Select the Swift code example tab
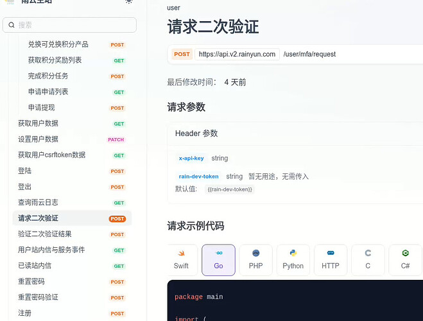This screenshot has height=321, width=423. (181, 260)
